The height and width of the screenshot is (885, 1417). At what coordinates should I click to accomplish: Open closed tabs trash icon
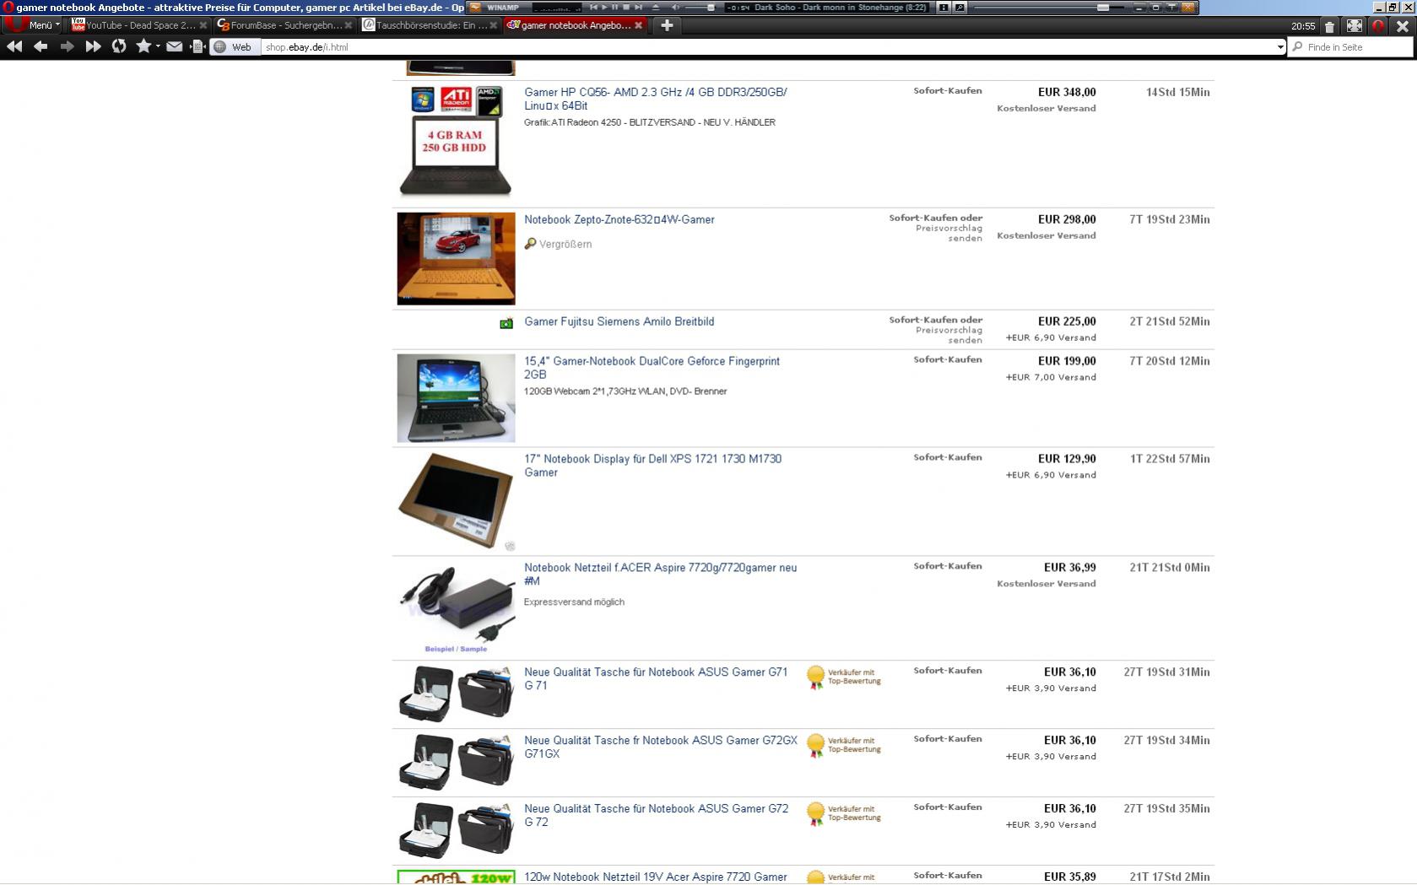[1329, 26]
